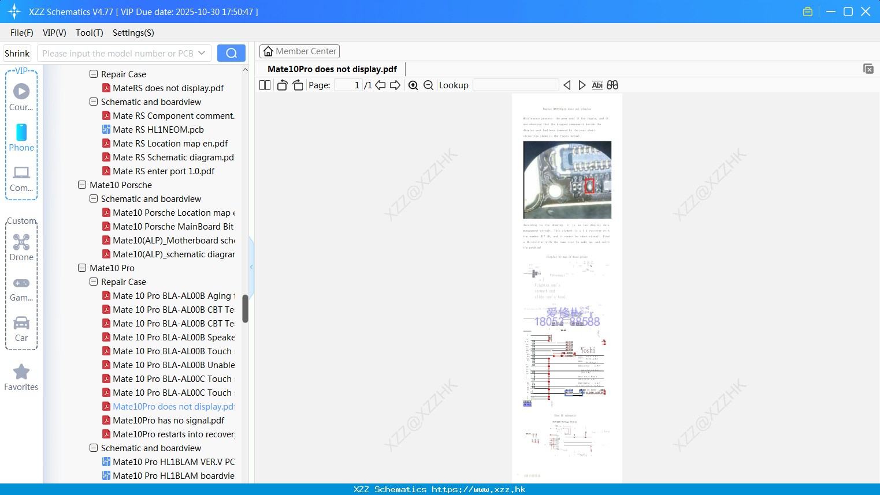This screenshot has width=880, height=495.
Task: Go to previous page arrow
Action: pyautogui.click(x=380, y=85)
